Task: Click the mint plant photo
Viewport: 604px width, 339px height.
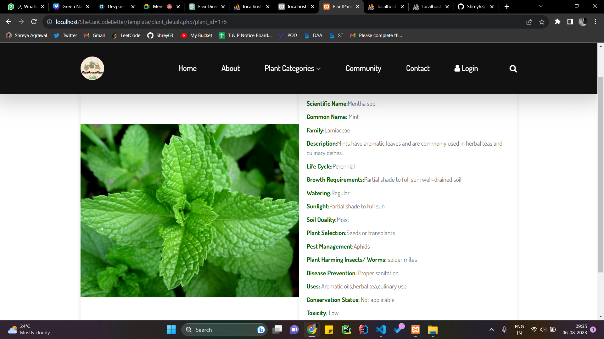Action: (x=189, y=211)
